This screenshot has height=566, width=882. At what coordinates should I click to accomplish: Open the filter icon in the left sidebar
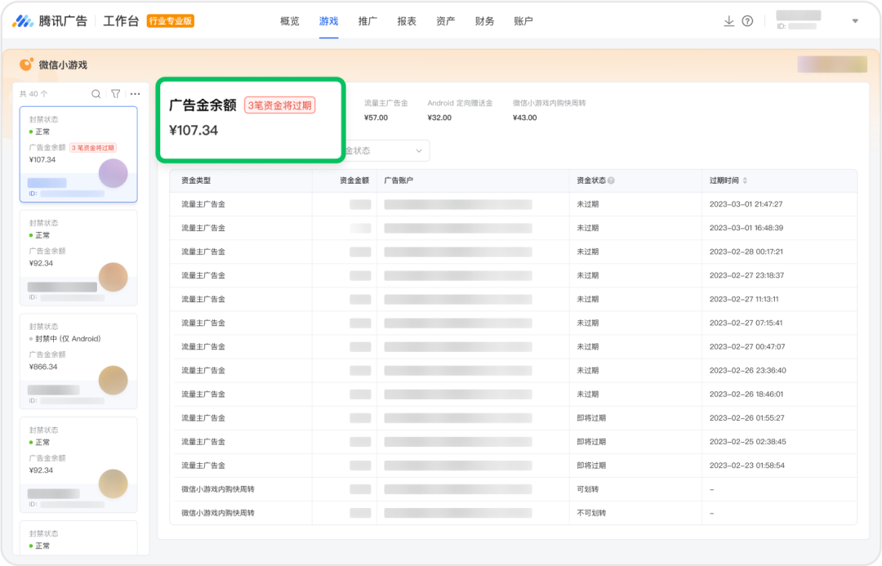click(x=115, y=93)
